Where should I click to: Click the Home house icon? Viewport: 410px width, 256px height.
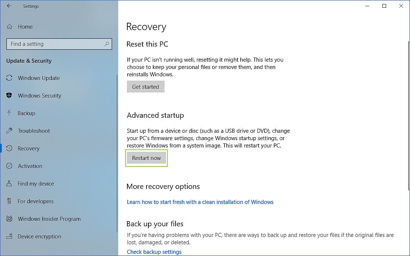(10, 27)
